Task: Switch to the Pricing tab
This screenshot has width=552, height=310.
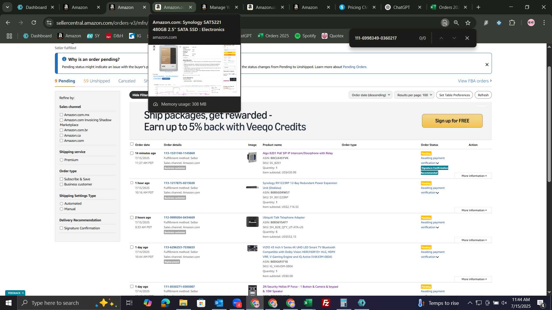Action: pos(357,7)
